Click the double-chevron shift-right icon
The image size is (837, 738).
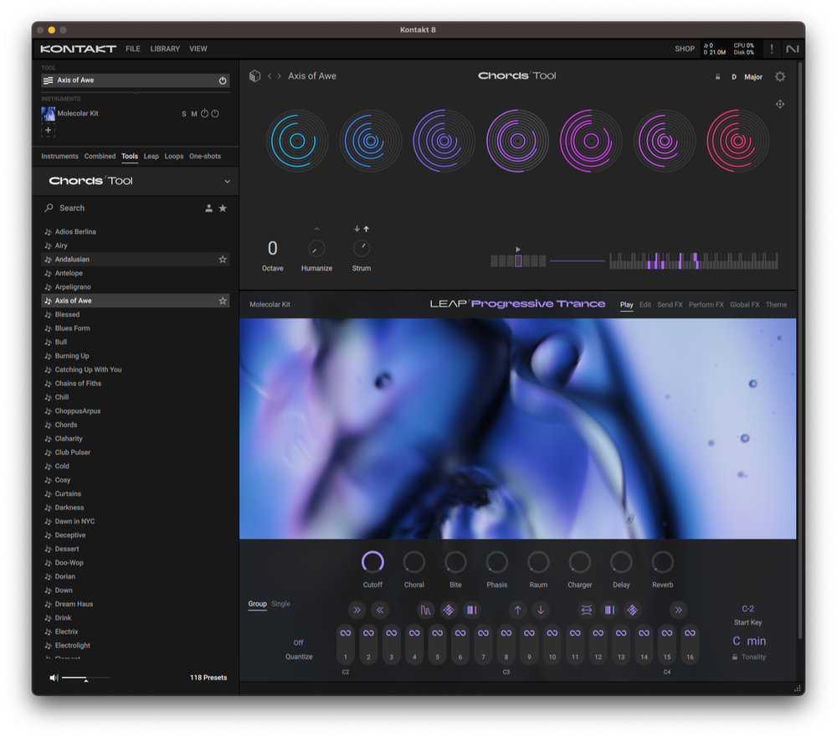pyautogui.click(x=357, y=610)
